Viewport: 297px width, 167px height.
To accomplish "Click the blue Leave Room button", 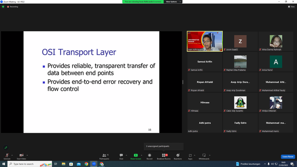I will 288,157.
